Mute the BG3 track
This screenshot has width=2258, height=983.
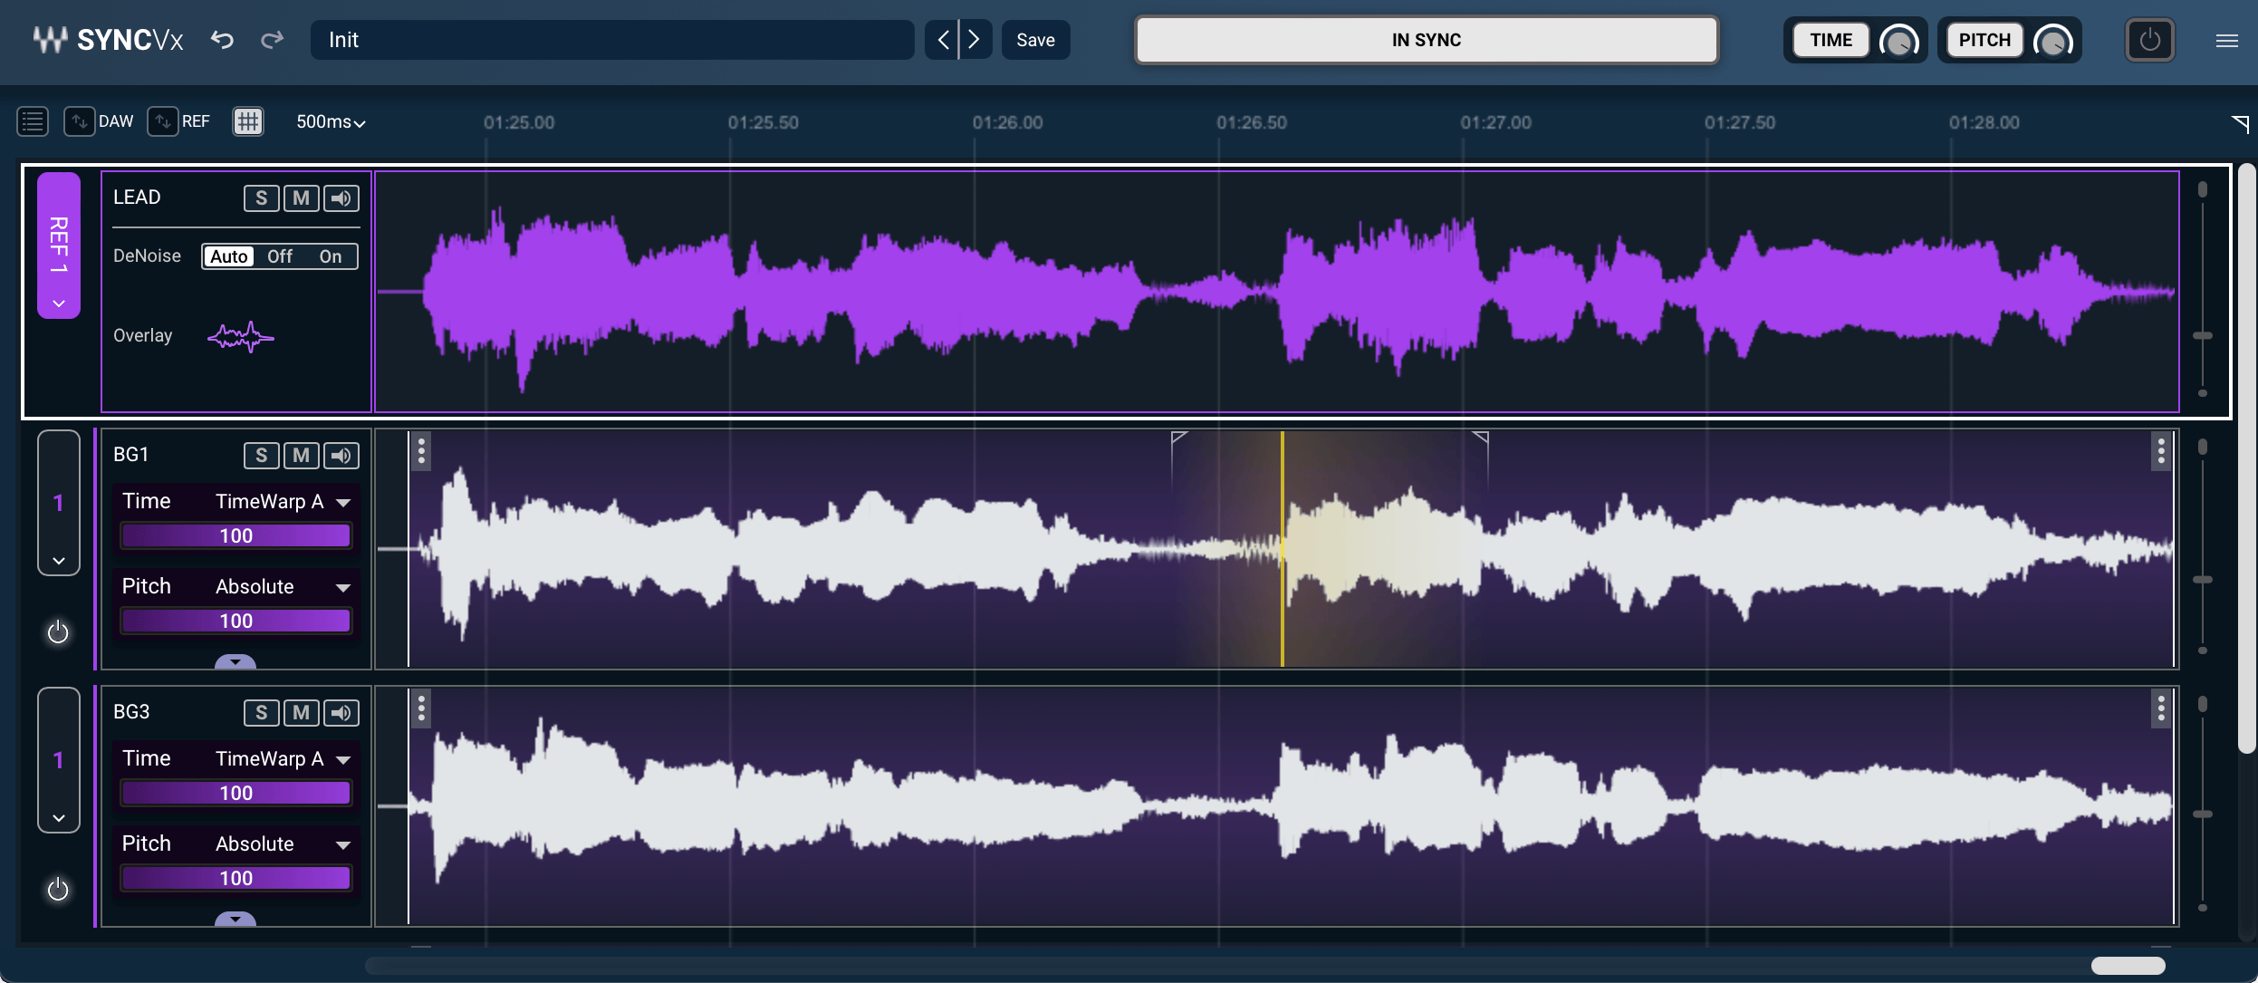pyautogui.click(x=301, y=712)
